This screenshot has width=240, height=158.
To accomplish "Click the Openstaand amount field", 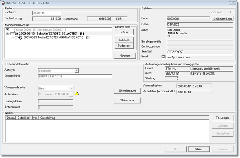I will point(99,19).
